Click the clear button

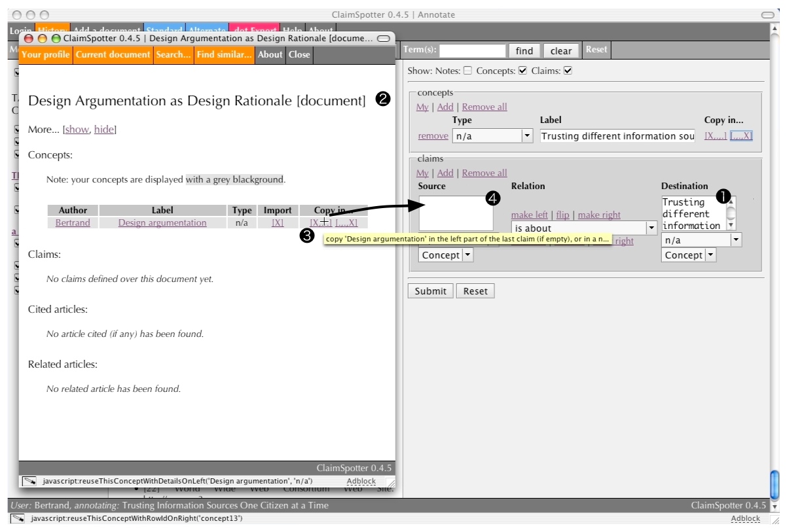click(561, 50)
